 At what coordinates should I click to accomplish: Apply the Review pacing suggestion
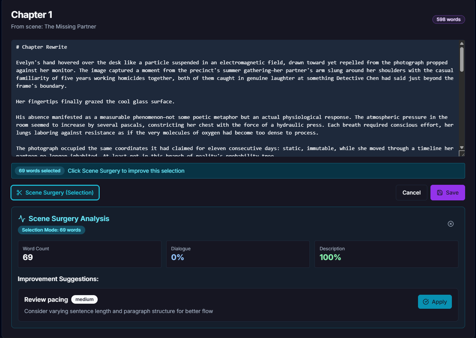(435, 301)
